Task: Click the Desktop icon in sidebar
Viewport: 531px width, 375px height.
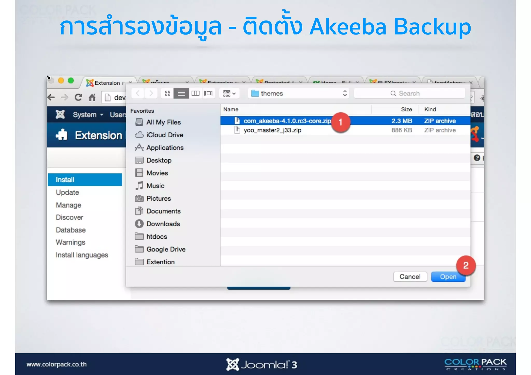Action: 139,160
